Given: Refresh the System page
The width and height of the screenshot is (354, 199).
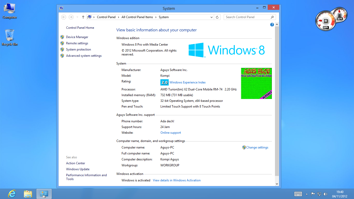Looking at the screenshot, I should [x=217, y=17].
